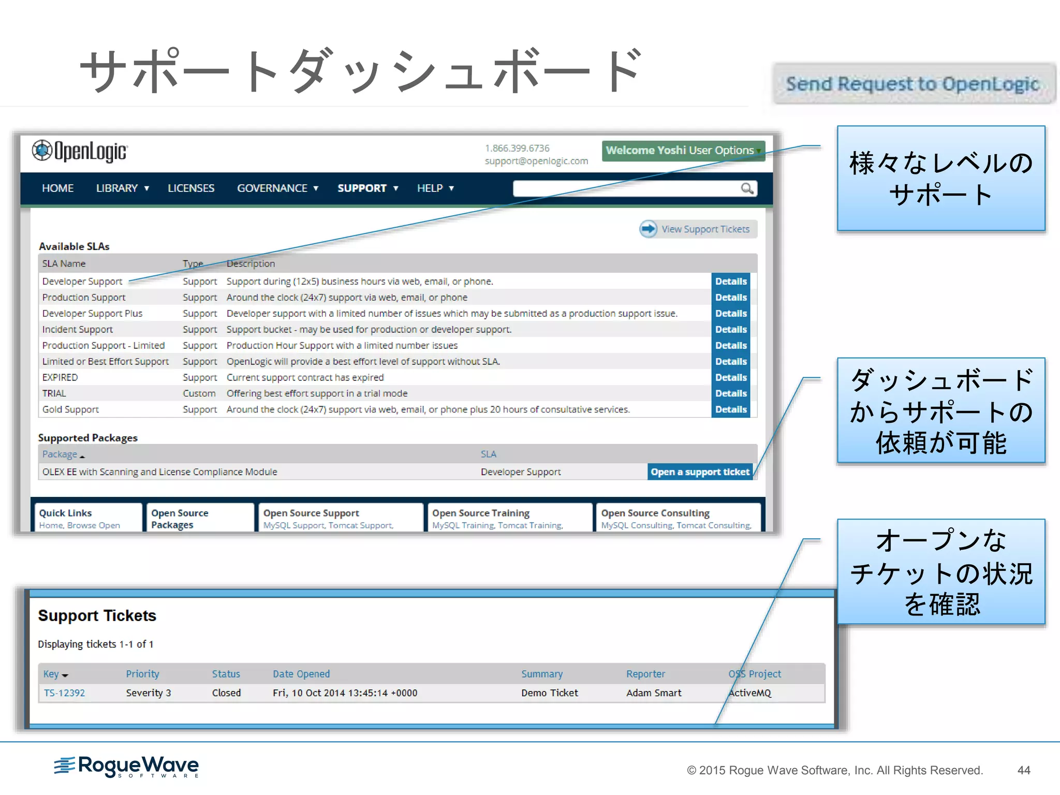Click 'TRIAL' SLA name
The height and width of the screenshot is (795, 1060).
[x=54, y=394]
